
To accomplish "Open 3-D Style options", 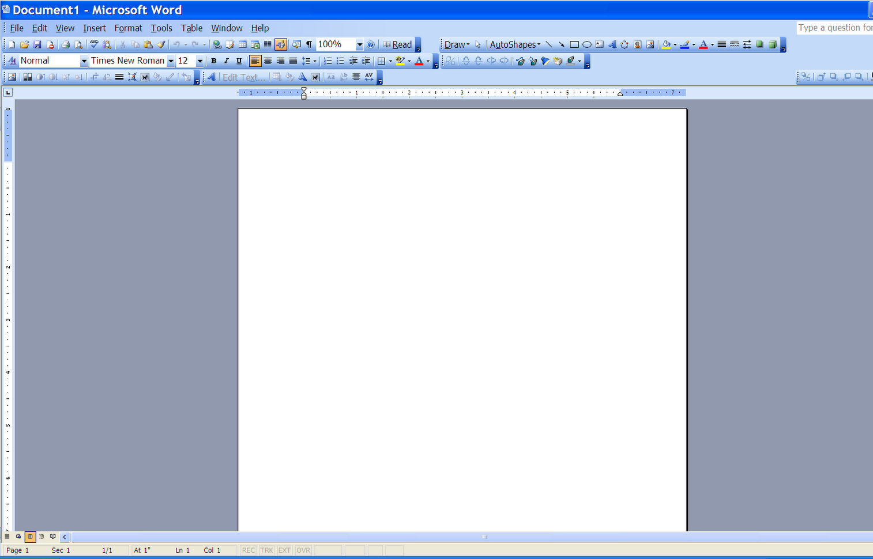I will tap(773, 44).
